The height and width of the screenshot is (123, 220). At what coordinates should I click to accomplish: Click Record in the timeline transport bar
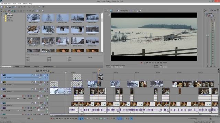tap(51, 119)
